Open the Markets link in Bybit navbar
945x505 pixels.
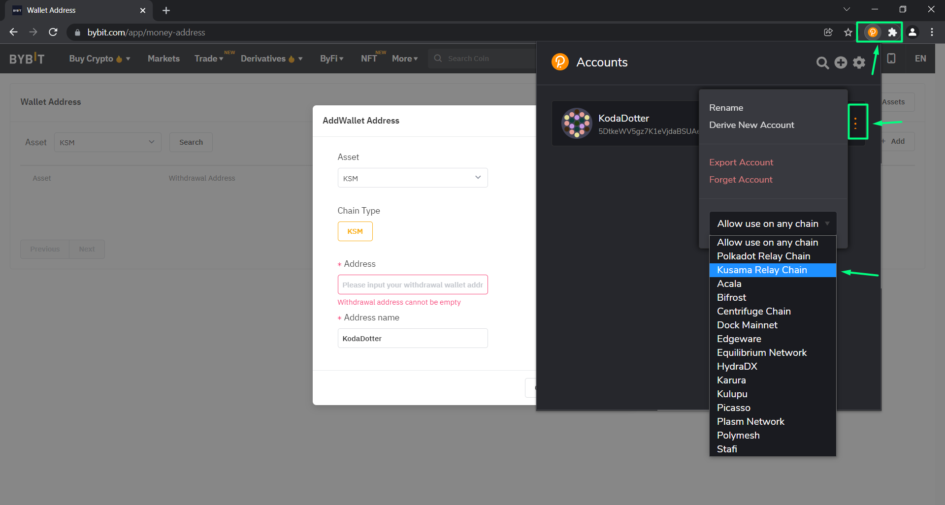163,59
